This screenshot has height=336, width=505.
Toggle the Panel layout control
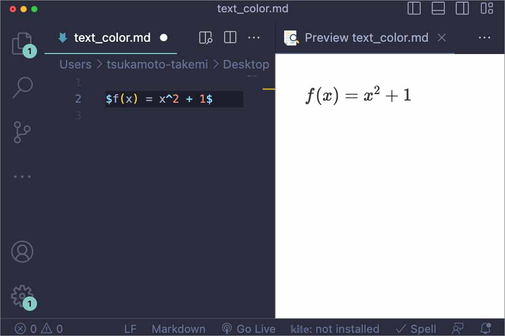tap(438, 9)
